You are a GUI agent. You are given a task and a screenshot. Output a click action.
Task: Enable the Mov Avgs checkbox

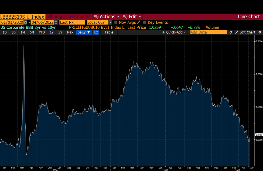tap(116, 22)
